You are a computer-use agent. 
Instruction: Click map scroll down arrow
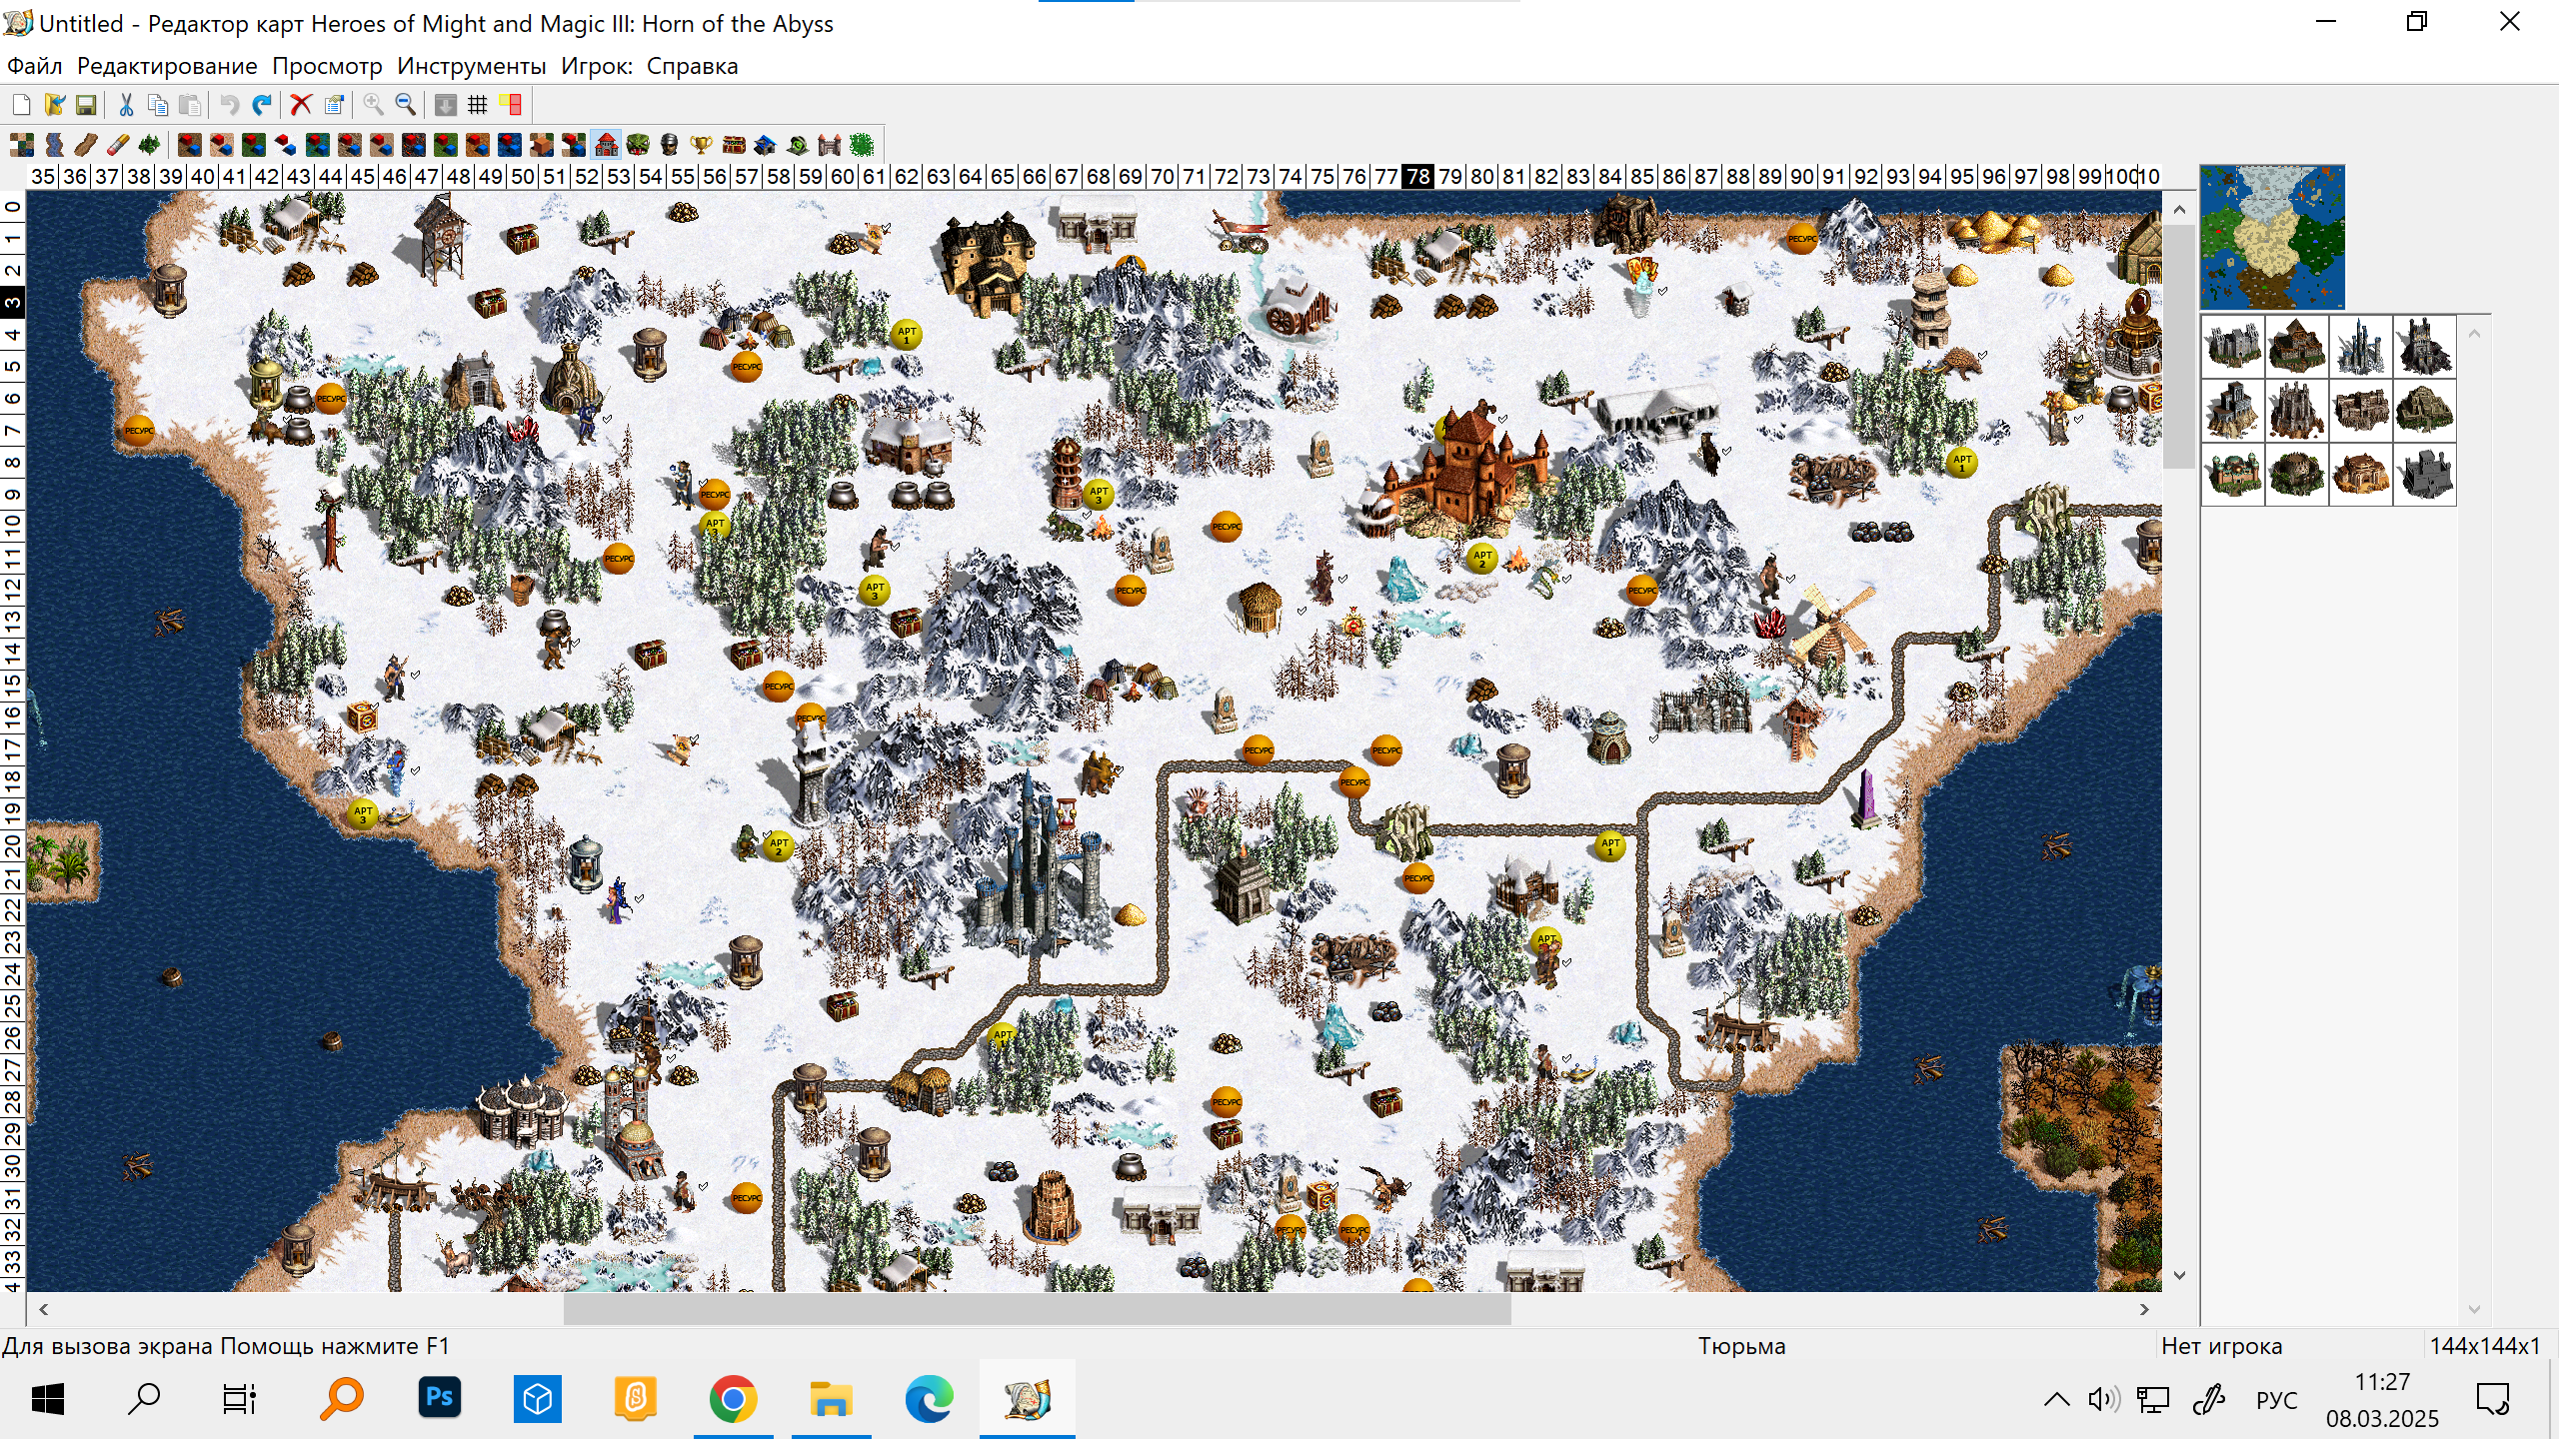2179,1275
